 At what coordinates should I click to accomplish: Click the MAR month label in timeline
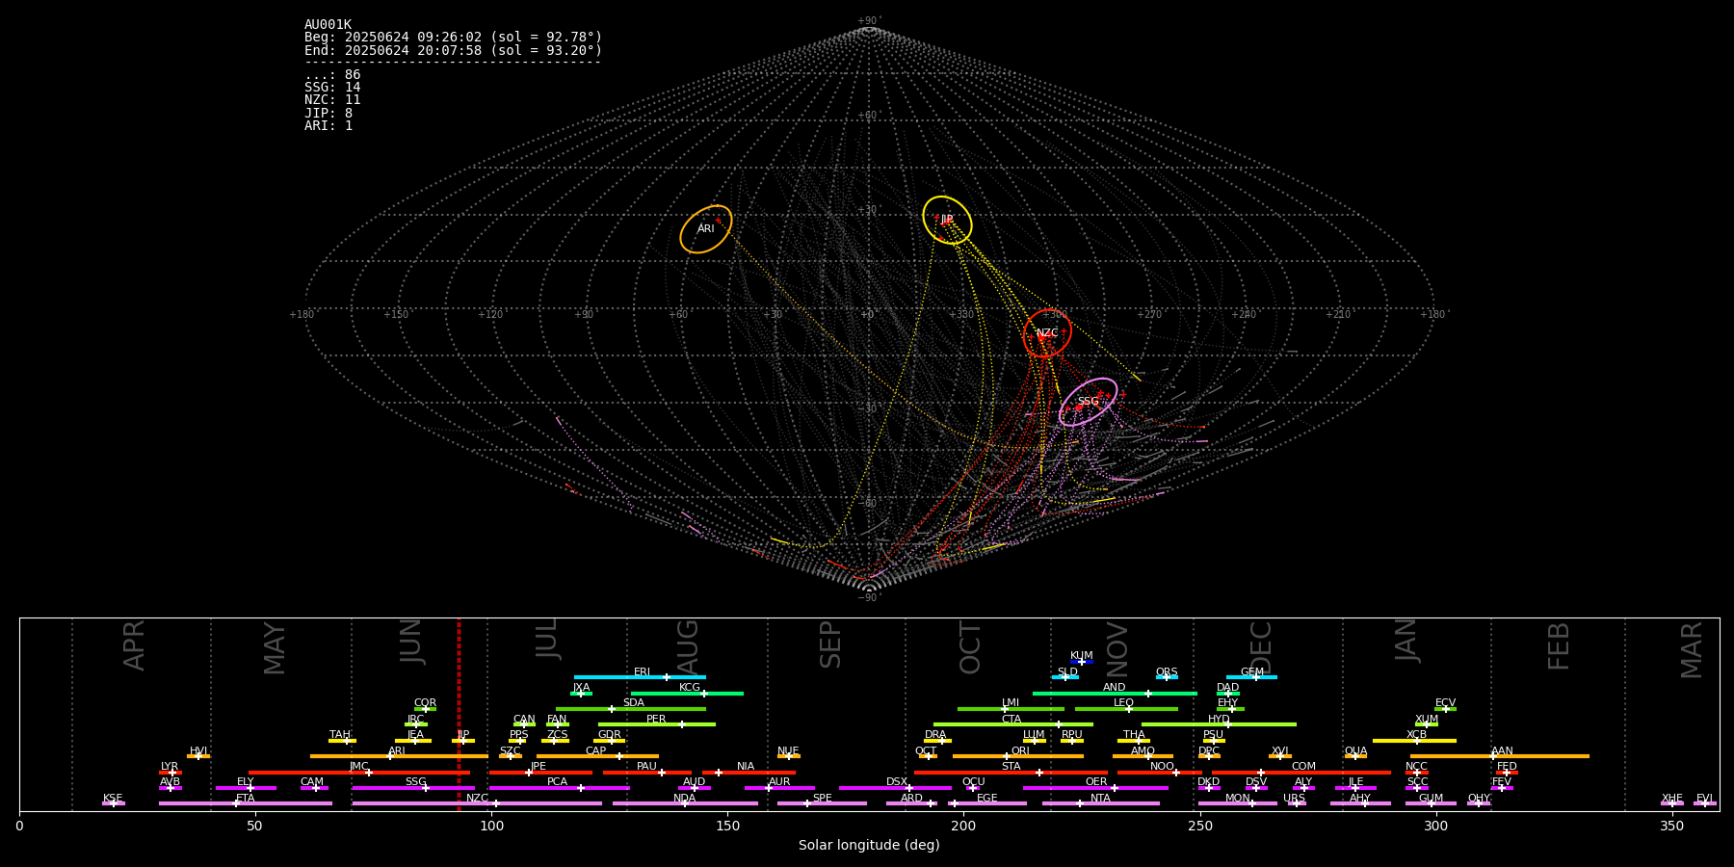1692,650
